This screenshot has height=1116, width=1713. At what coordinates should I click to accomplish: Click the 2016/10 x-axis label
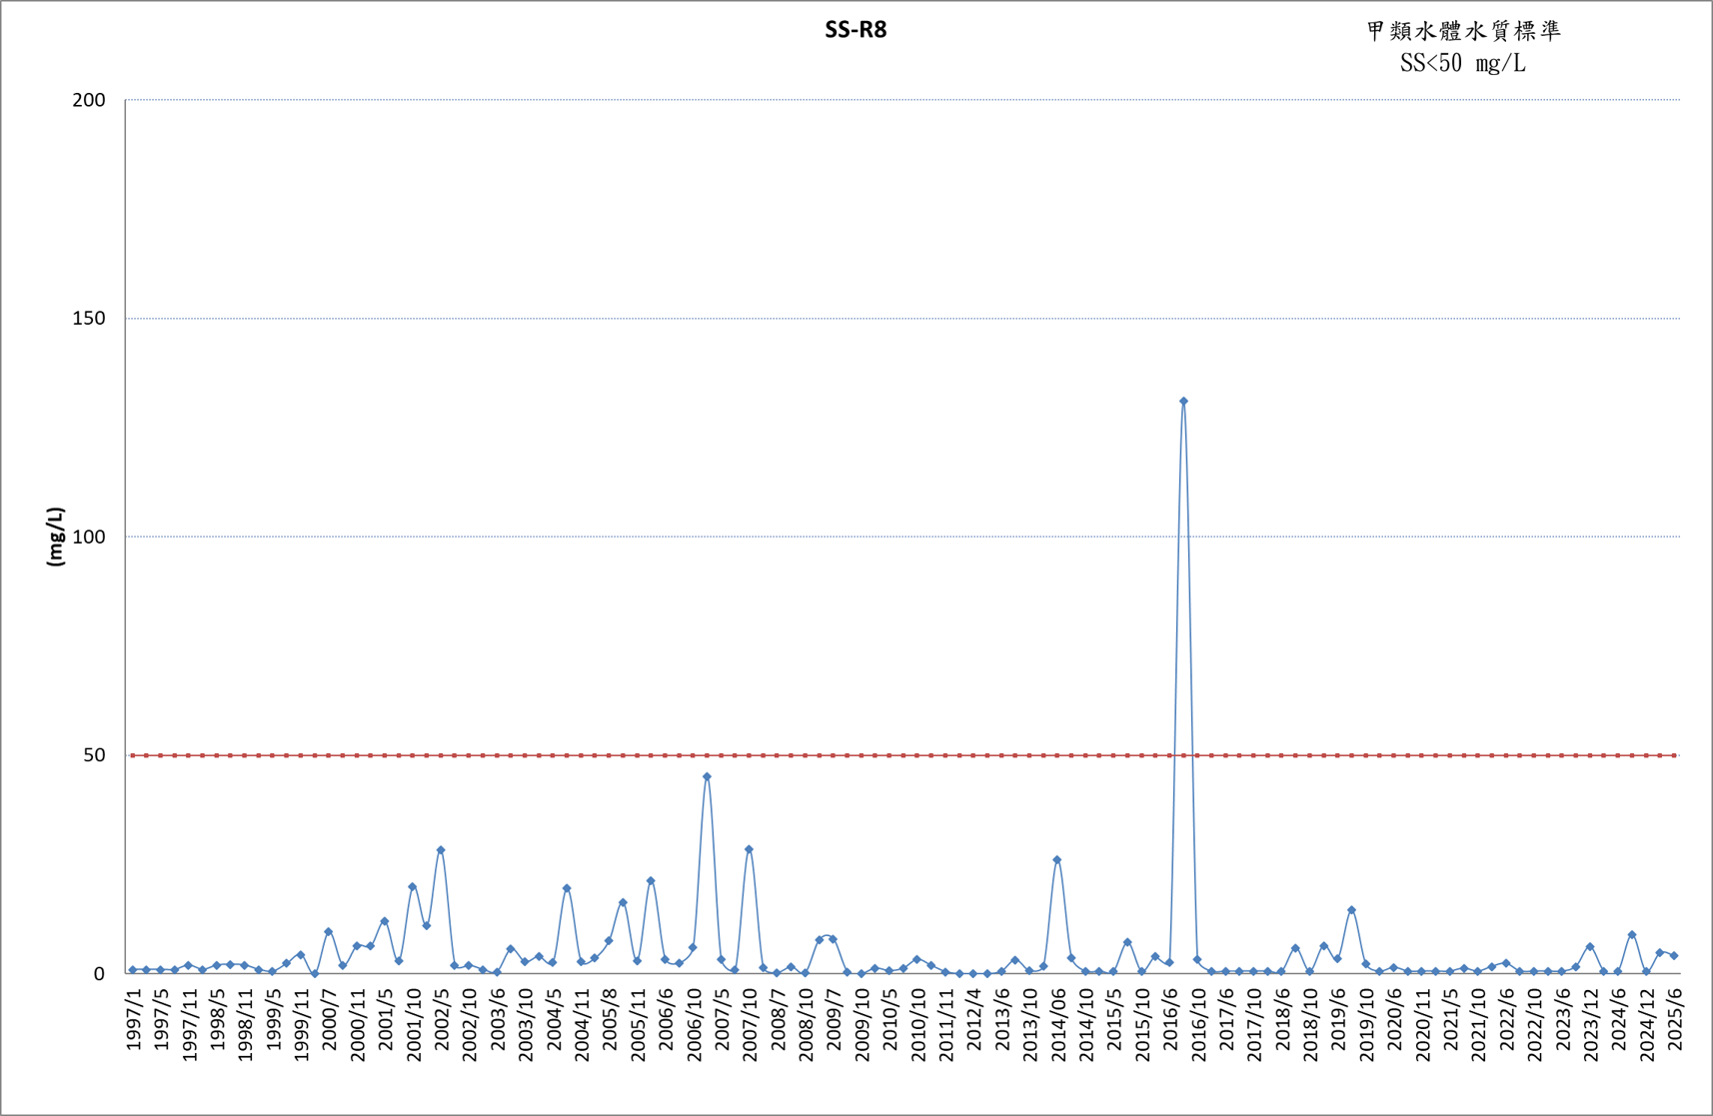1198,1024
